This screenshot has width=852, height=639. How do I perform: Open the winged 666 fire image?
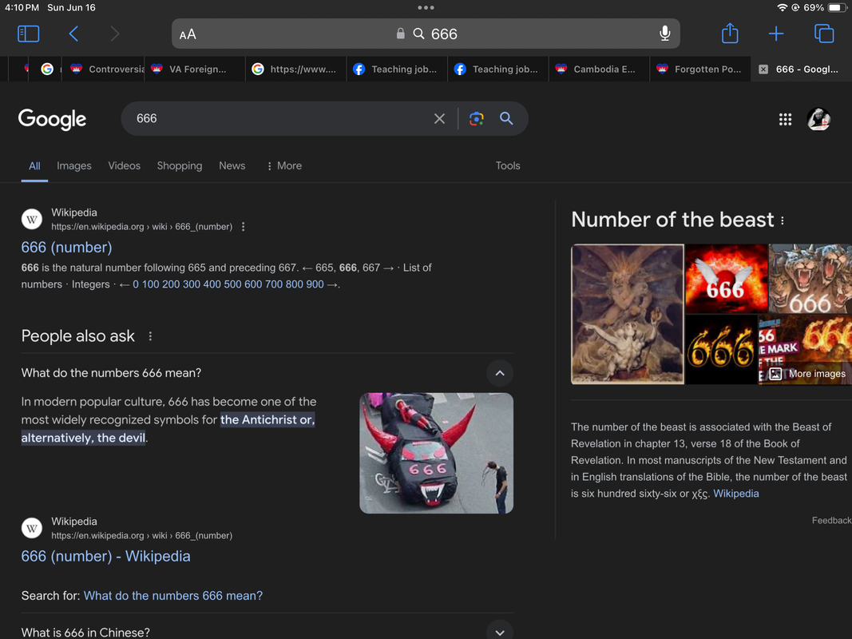726,279
